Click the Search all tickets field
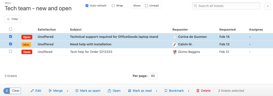 click(226, 6)
